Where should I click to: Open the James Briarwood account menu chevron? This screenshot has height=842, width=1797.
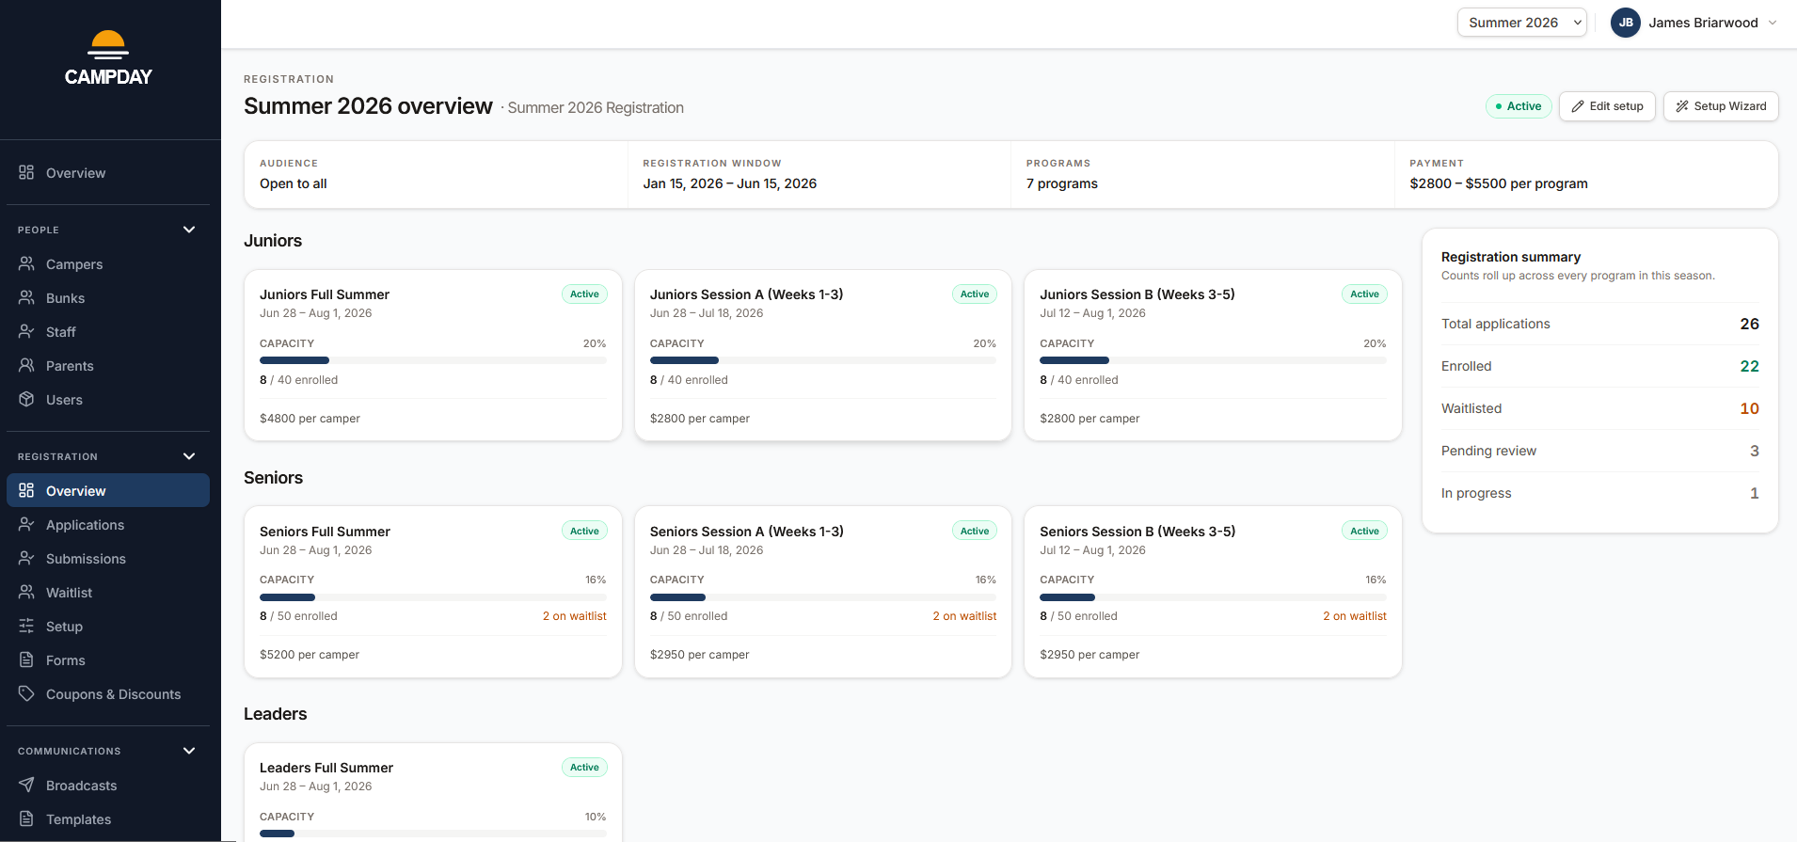(x=1773, y=23)
